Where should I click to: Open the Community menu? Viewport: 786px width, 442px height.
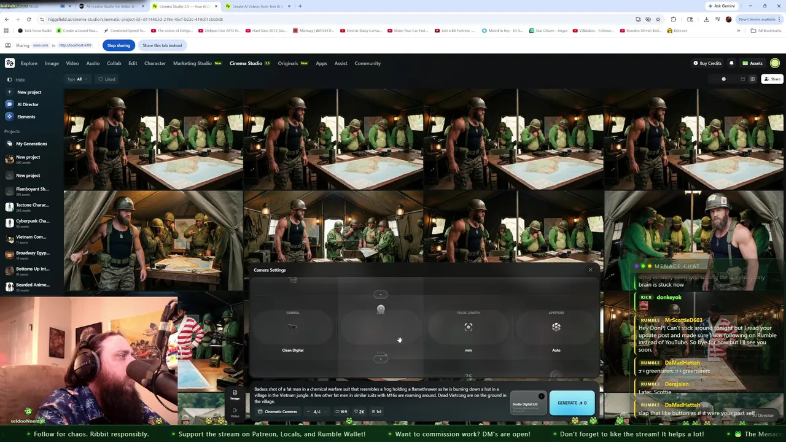pos(367,63)
